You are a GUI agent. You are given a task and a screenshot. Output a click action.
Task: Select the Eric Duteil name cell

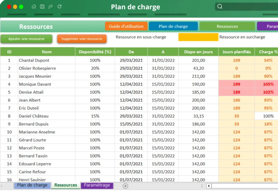(x=46, y=108)
